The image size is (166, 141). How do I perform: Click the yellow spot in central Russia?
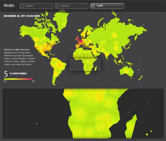[114, 35]
